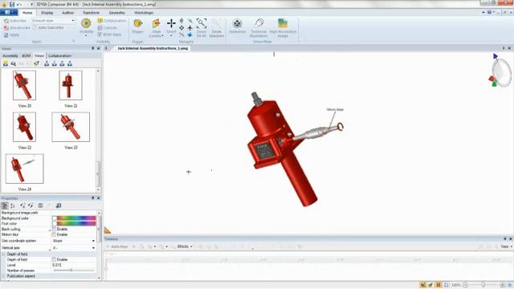Open the Align Camera dropdown arrow
Image resolution: width=514 pixels, height=289 pixels.
pyautogui.click(x=162, y=35)
